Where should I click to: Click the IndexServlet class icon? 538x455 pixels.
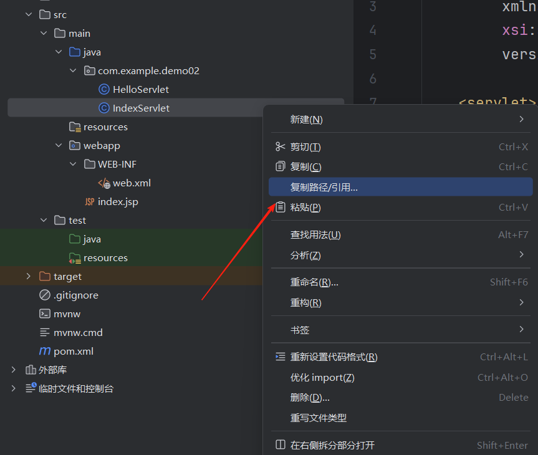click(x=104, y=108)
